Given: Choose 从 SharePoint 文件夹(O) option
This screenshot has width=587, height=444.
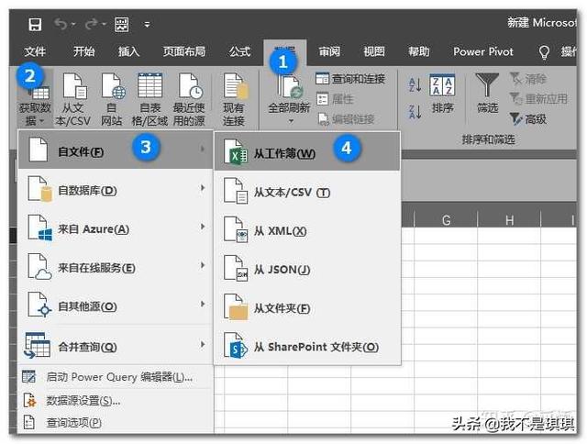Looking at the screenshot, I should [x=307, y=347].
